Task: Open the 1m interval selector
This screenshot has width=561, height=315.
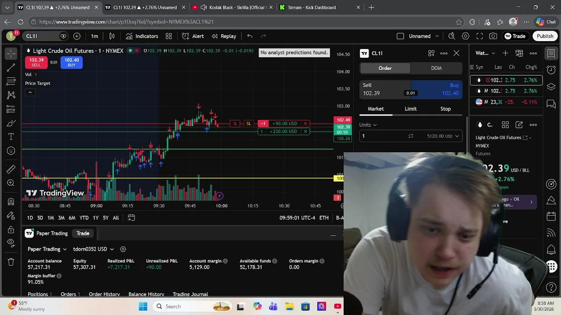Action: 94,36
